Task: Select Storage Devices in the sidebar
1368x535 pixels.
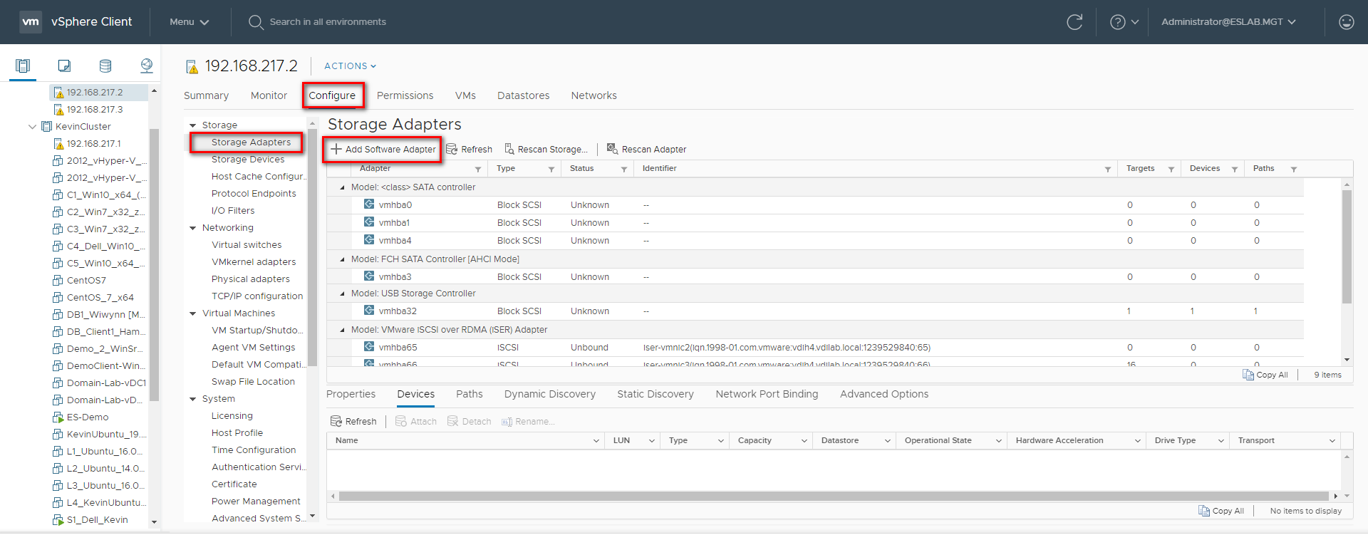Action: click(x=248, y=160)
